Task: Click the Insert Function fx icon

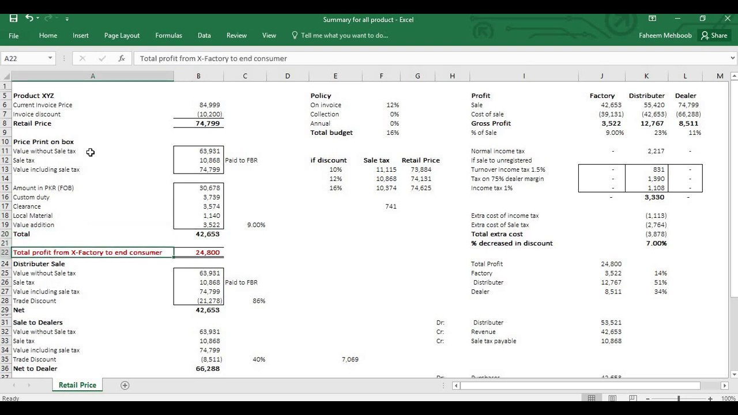Action: tap(122, 58)
